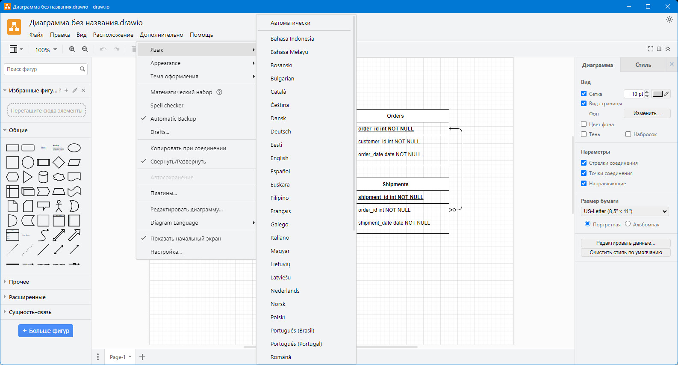
Task: Add a new page with plus icon
Action: (x=142, y=357)
